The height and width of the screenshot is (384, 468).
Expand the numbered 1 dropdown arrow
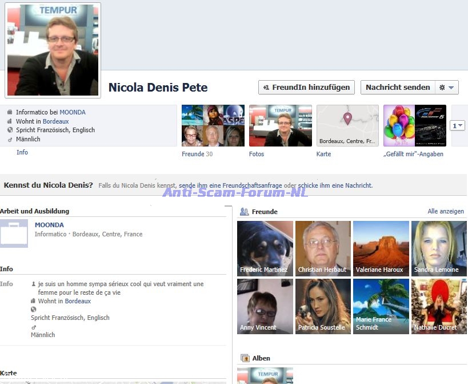tap(457, 125)
